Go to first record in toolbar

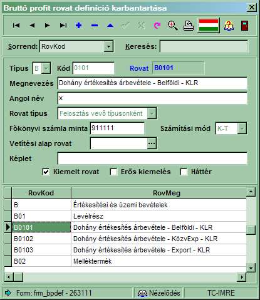click(16, 26)
